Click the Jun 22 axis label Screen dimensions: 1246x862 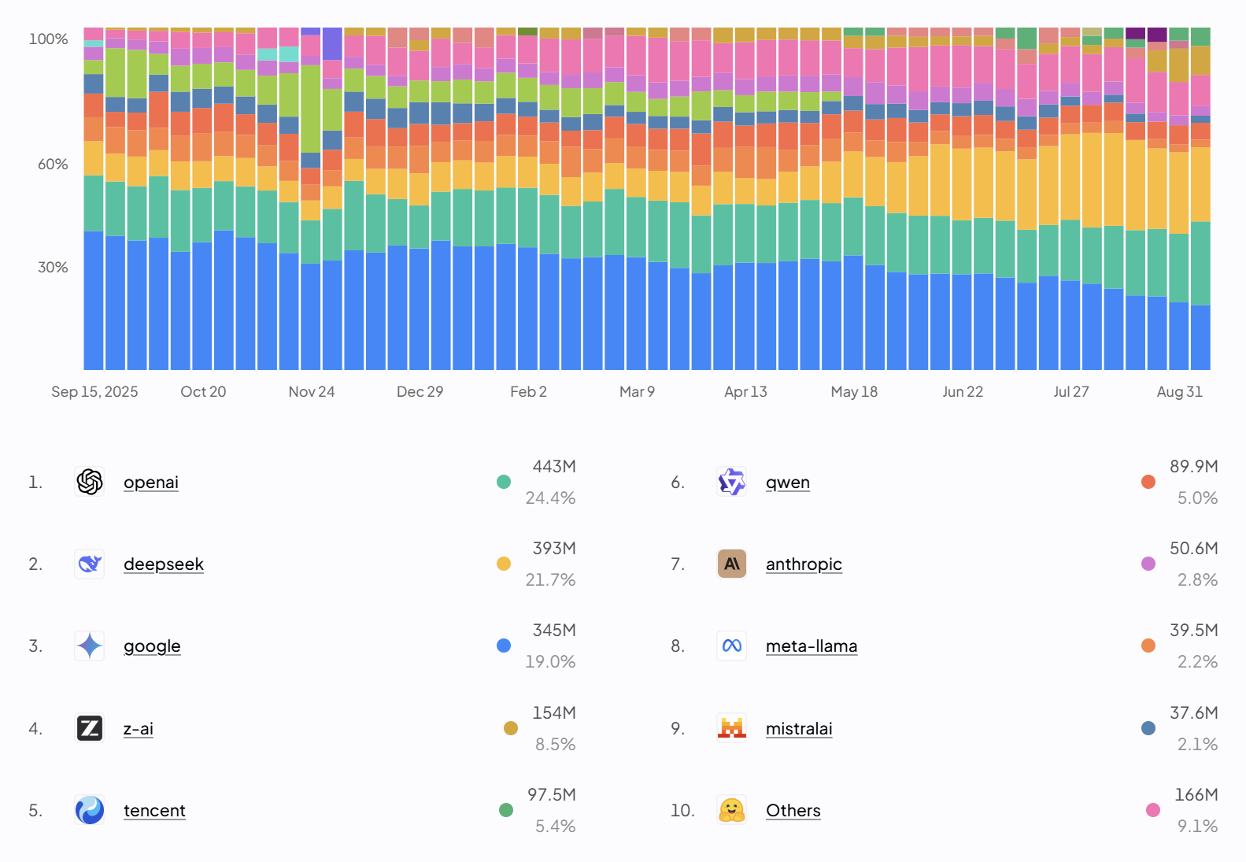[x=963, y=391]
